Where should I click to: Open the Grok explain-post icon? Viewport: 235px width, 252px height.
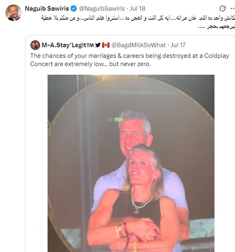tap(222, 9)
